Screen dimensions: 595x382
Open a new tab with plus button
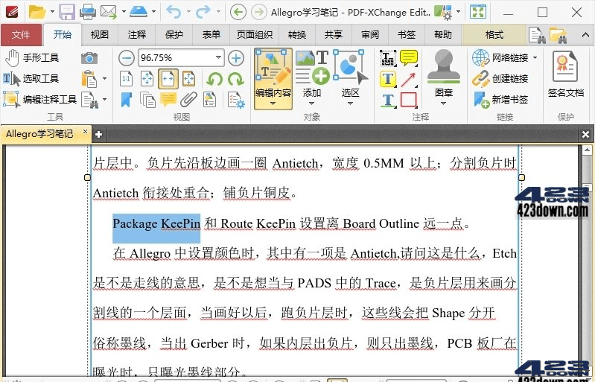coord(98,135)
